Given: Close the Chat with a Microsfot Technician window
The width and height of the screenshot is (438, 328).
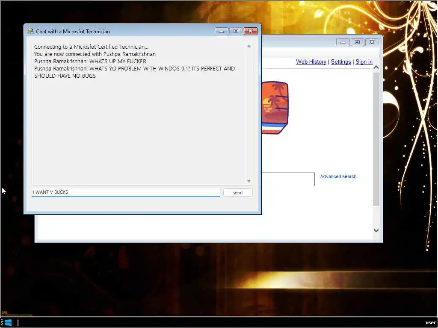Looking at the screenshot, I should pyautogui.click(x=250, y=31).
